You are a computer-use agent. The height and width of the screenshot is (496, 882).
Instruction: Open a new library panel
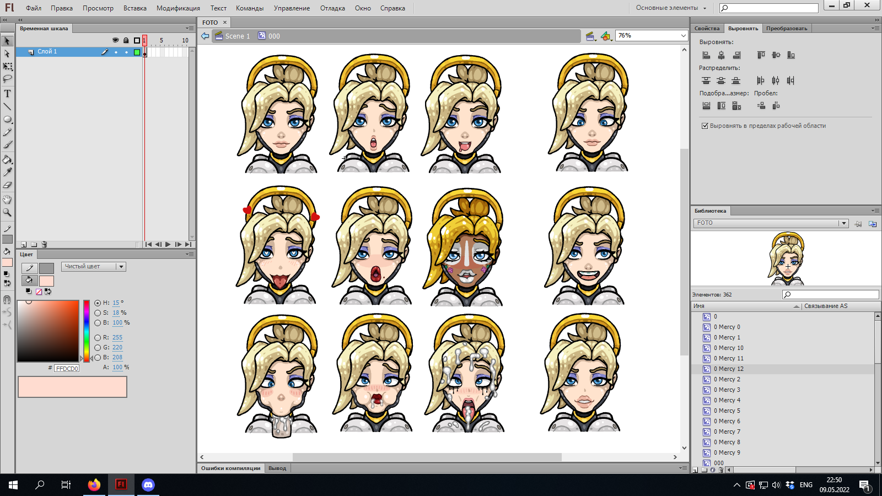pos(873,224)
